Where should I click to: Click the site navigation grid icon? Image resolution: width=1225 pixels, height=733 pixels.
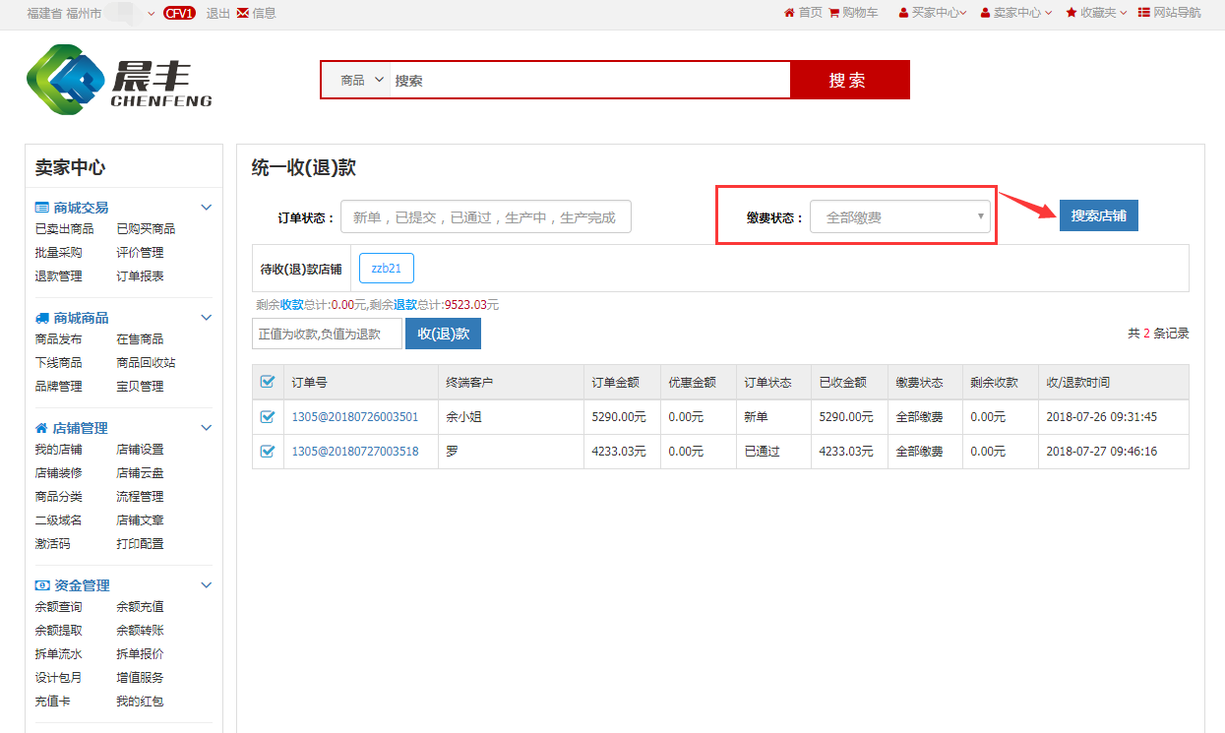[x=1143, y=13]
